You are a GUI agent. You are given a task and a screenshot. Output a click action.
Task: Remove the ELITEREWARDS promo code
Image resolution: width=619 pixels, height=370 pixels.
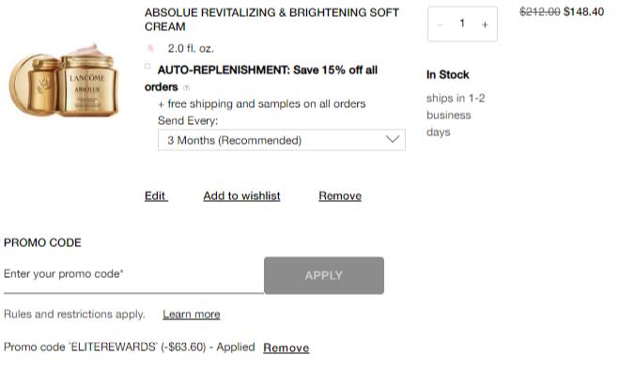pyautogui.click(x=286, y=347)
